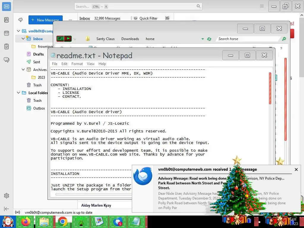Screen dimensions: 304x228
Task: Click the Search horse field
Action: point(248,39)
